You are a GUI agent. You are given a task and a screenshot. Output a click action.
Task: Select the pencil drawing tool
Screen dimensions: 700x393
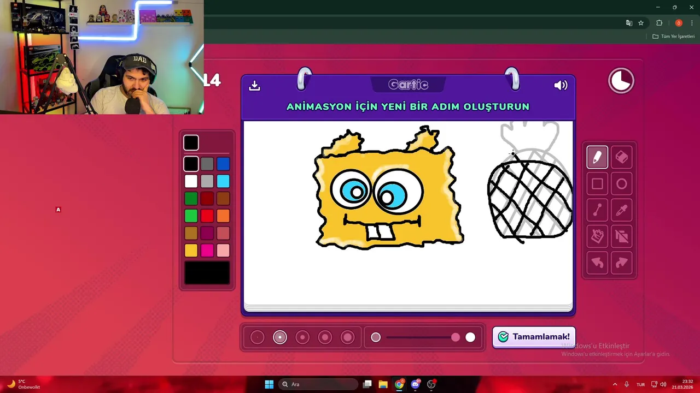[x=597, y=157]
